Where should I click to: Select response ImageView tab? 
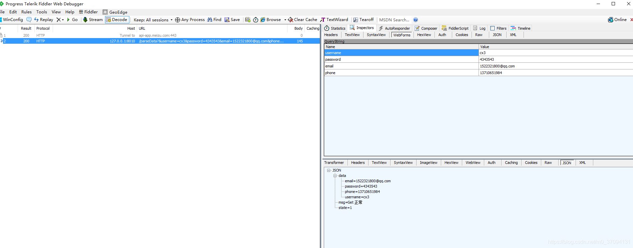click(x=429, y=163)
